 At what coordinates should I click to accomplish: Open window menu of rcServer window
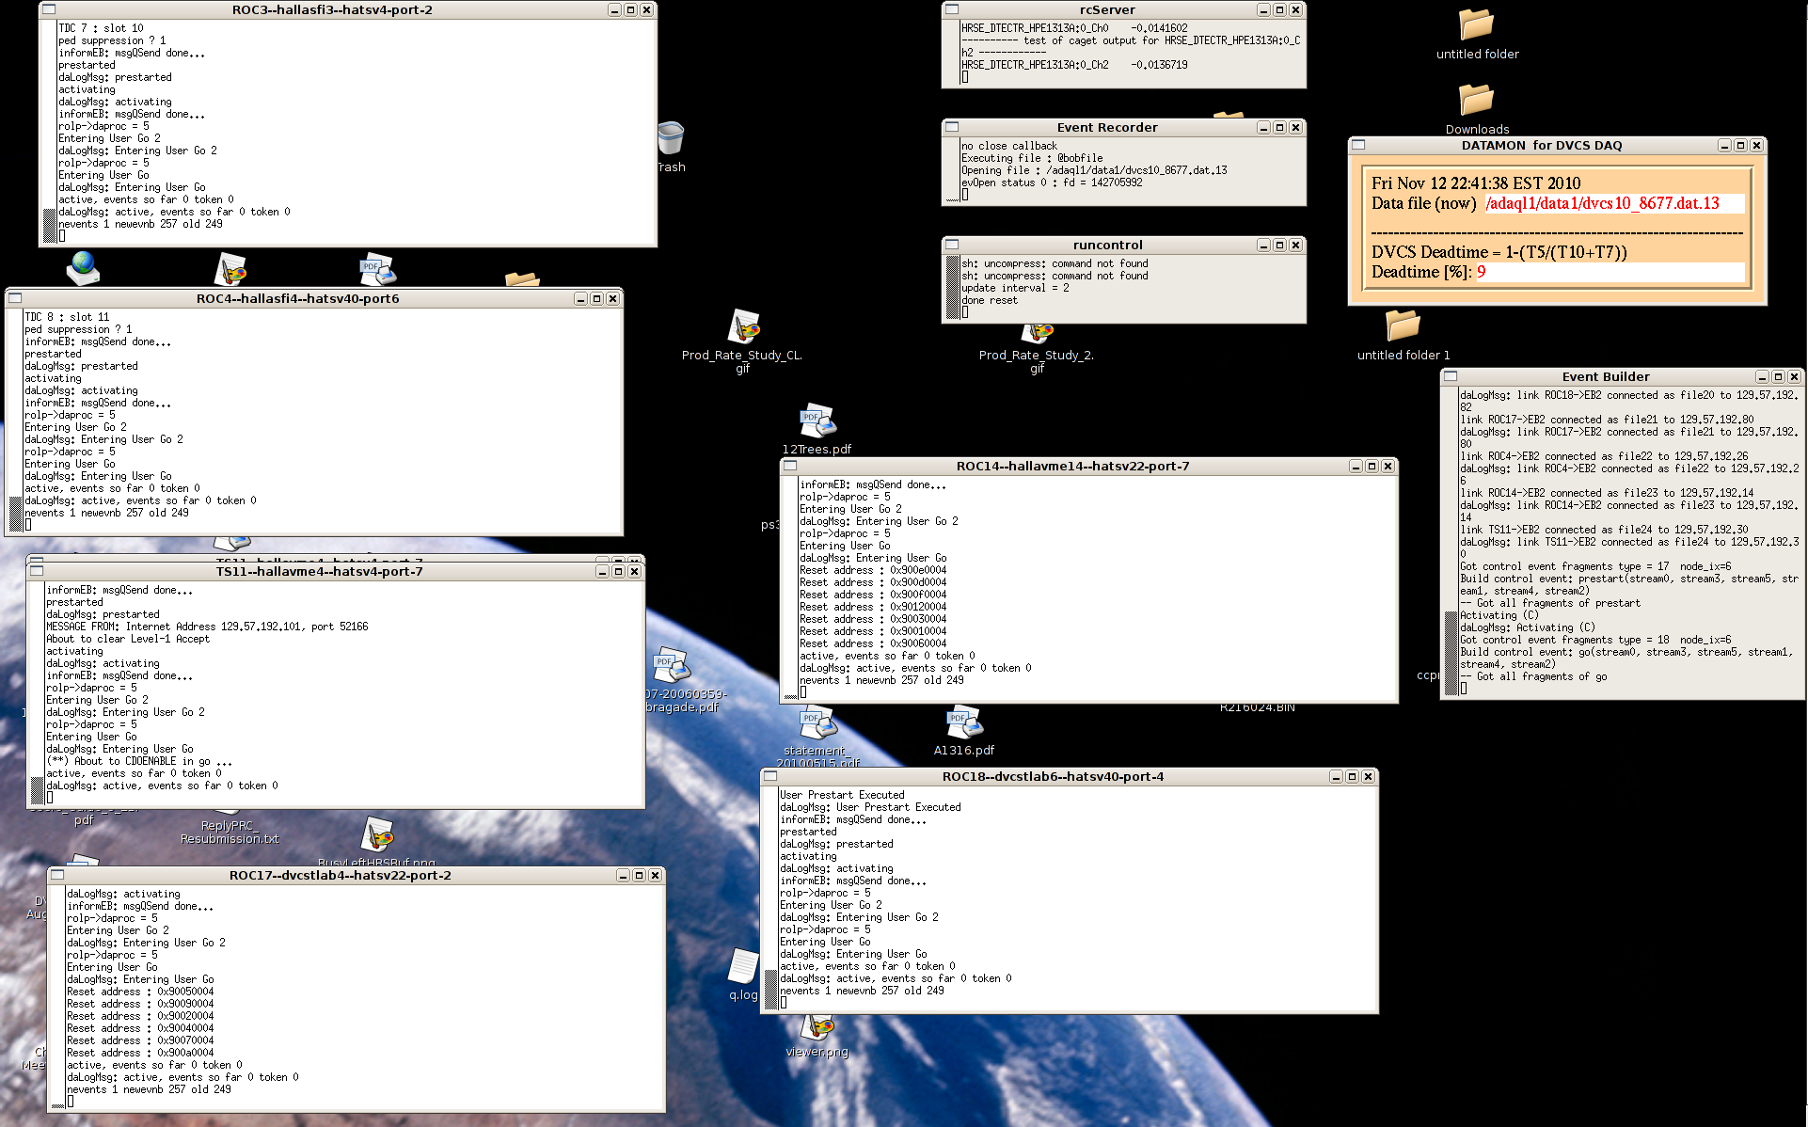click(x=952, y=9)
